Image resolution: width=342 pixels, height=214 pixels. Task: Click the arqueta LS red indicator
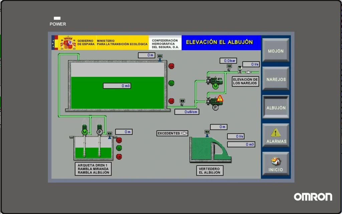119,157
